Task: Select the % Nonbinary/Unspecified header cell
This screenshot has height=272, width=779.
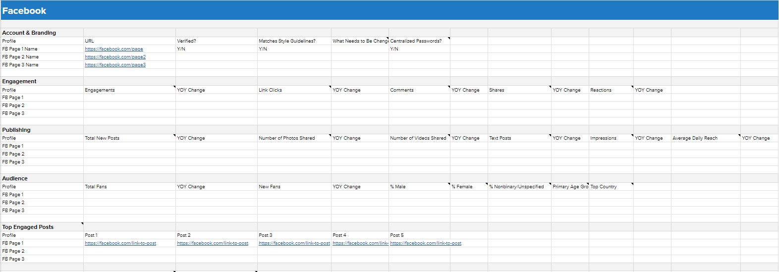Action: [516, 187]
